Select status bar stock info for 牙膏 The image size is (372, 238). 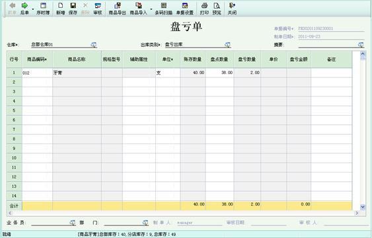click(127, 235)
